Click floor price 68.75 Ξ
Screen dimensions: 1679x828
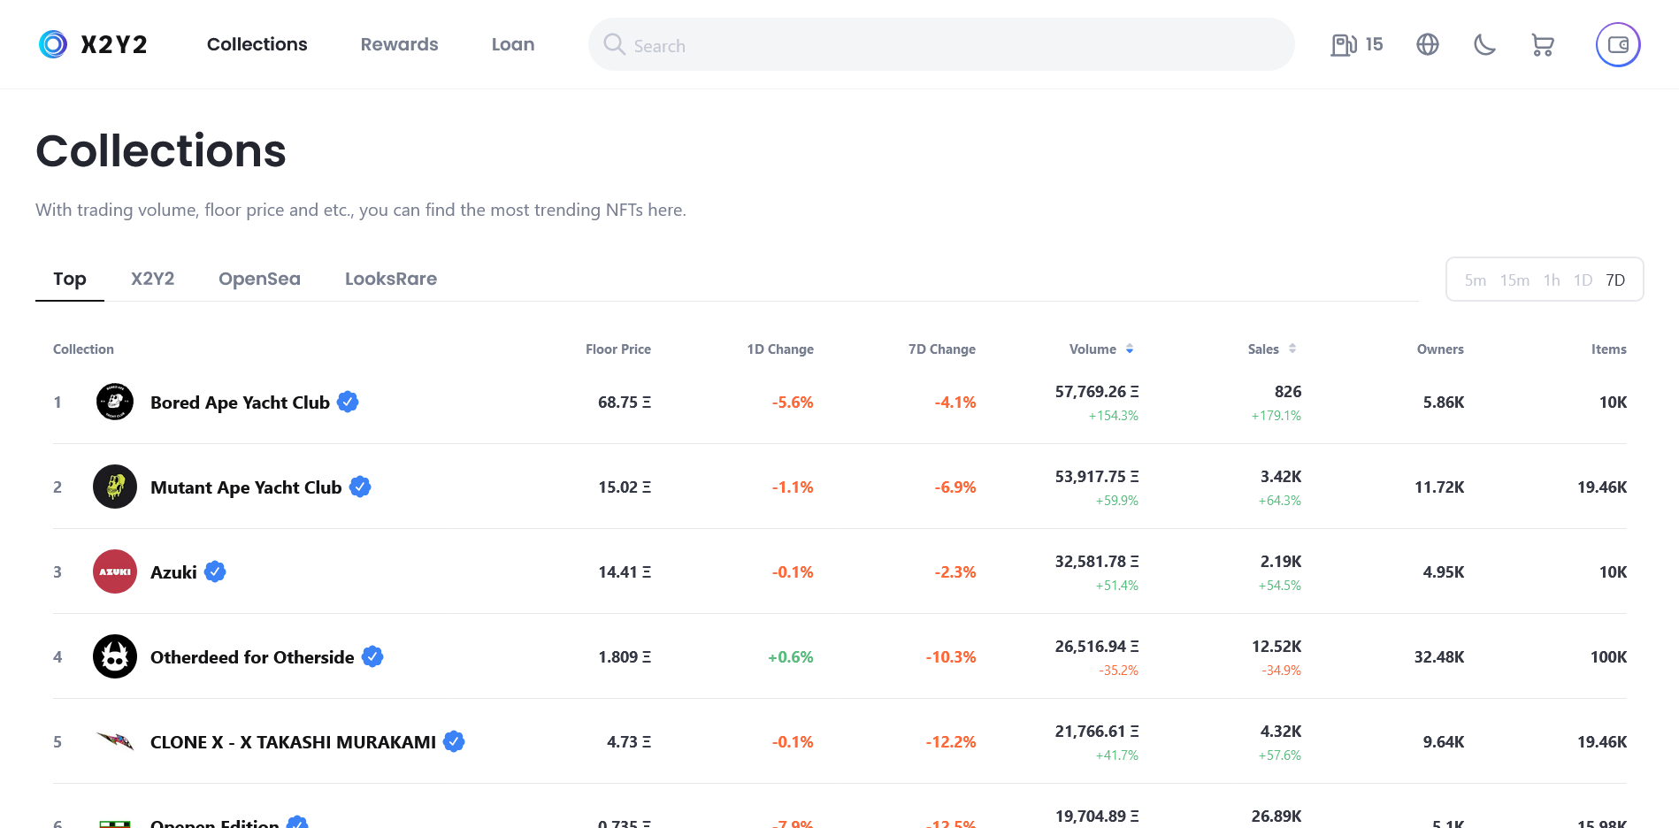coord(625,402)
